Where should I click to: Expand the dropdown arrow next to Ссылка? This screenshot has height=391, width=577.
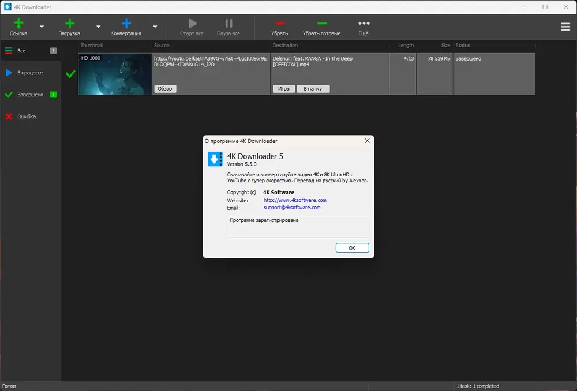click(42, 27)
